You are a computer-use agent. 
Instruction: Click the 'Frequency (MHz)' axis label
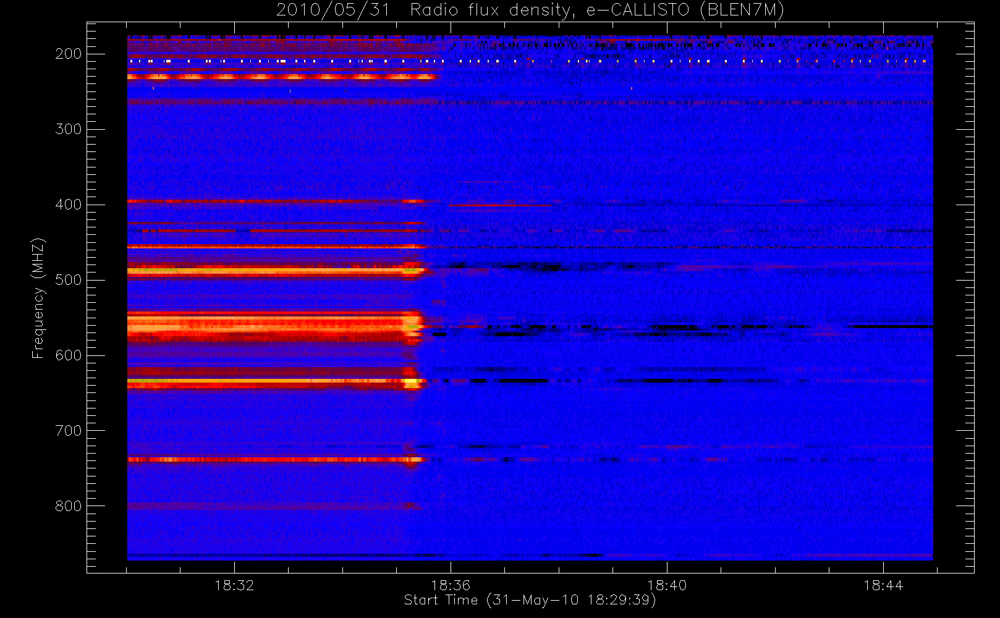pos(38,298)
